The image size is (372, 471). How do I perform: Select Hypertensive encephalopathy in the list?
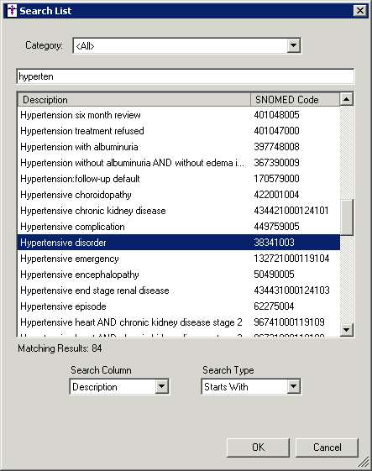(179, 275)
